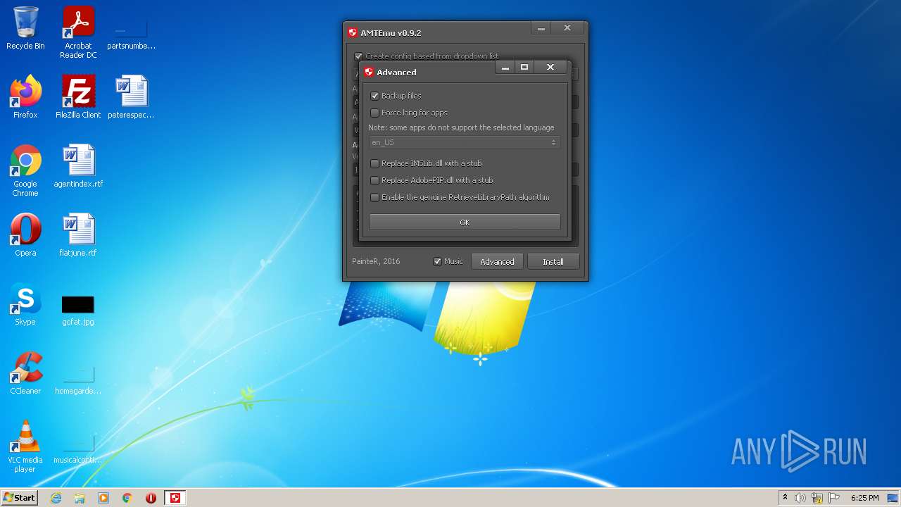Launch Skype from the desktop
This screenshot has width=901, height=507.
pyautogui.click(x=25, y=303)
